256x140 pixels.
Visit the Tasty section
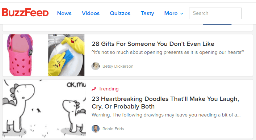click(x=147, y=13)
